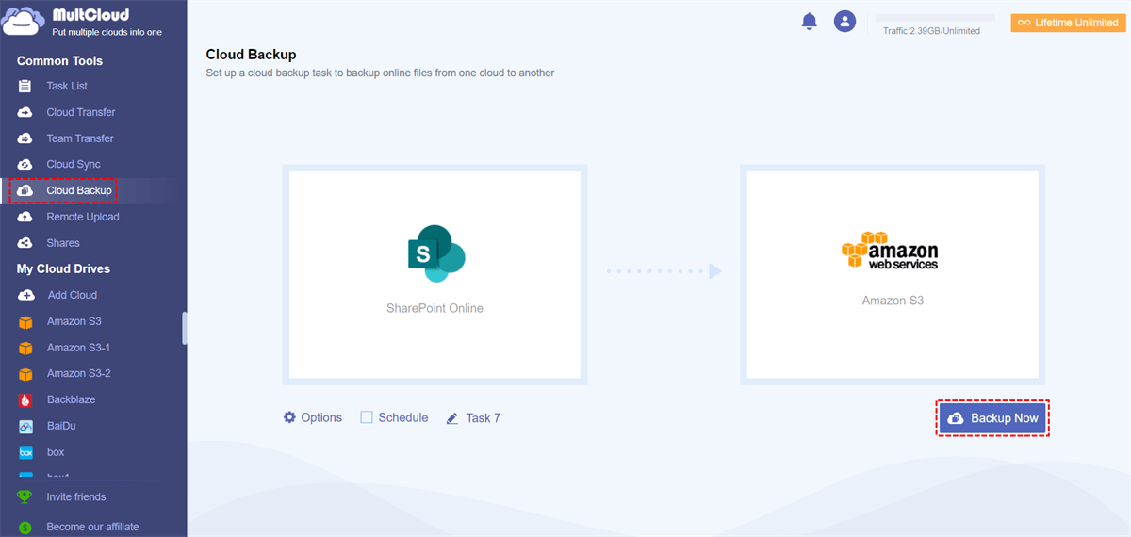Image resolution: width=1131 pixels, height=537 pixels.
Task: Open the user account avatar icon
Action: (x=844, y=21)
